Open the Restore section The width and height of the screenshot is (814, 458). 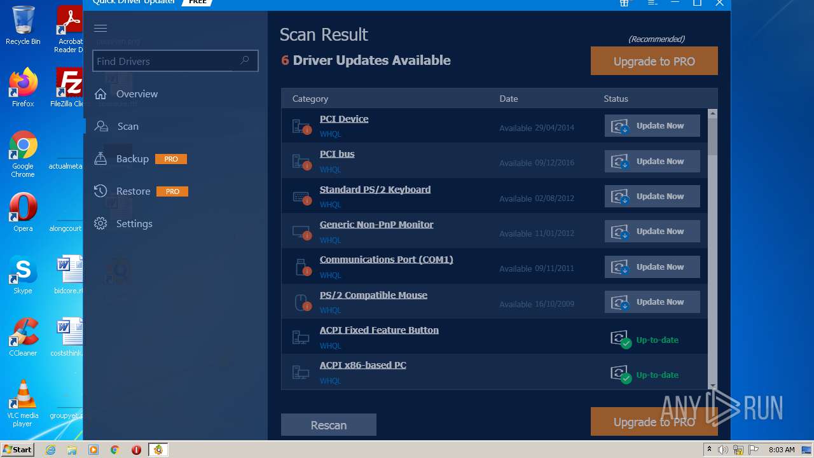point(133,191)
